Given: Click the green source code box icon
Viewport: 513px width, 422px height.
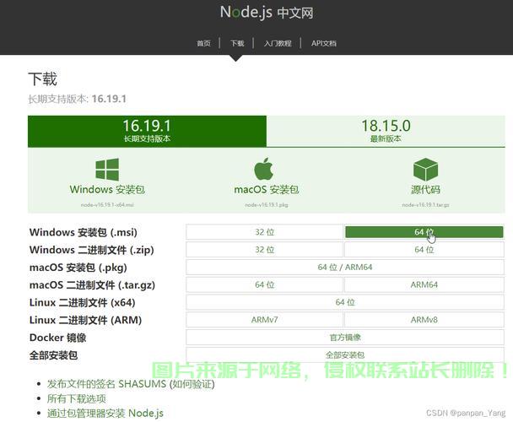Looking at the screenshot, I should [424, 170].
